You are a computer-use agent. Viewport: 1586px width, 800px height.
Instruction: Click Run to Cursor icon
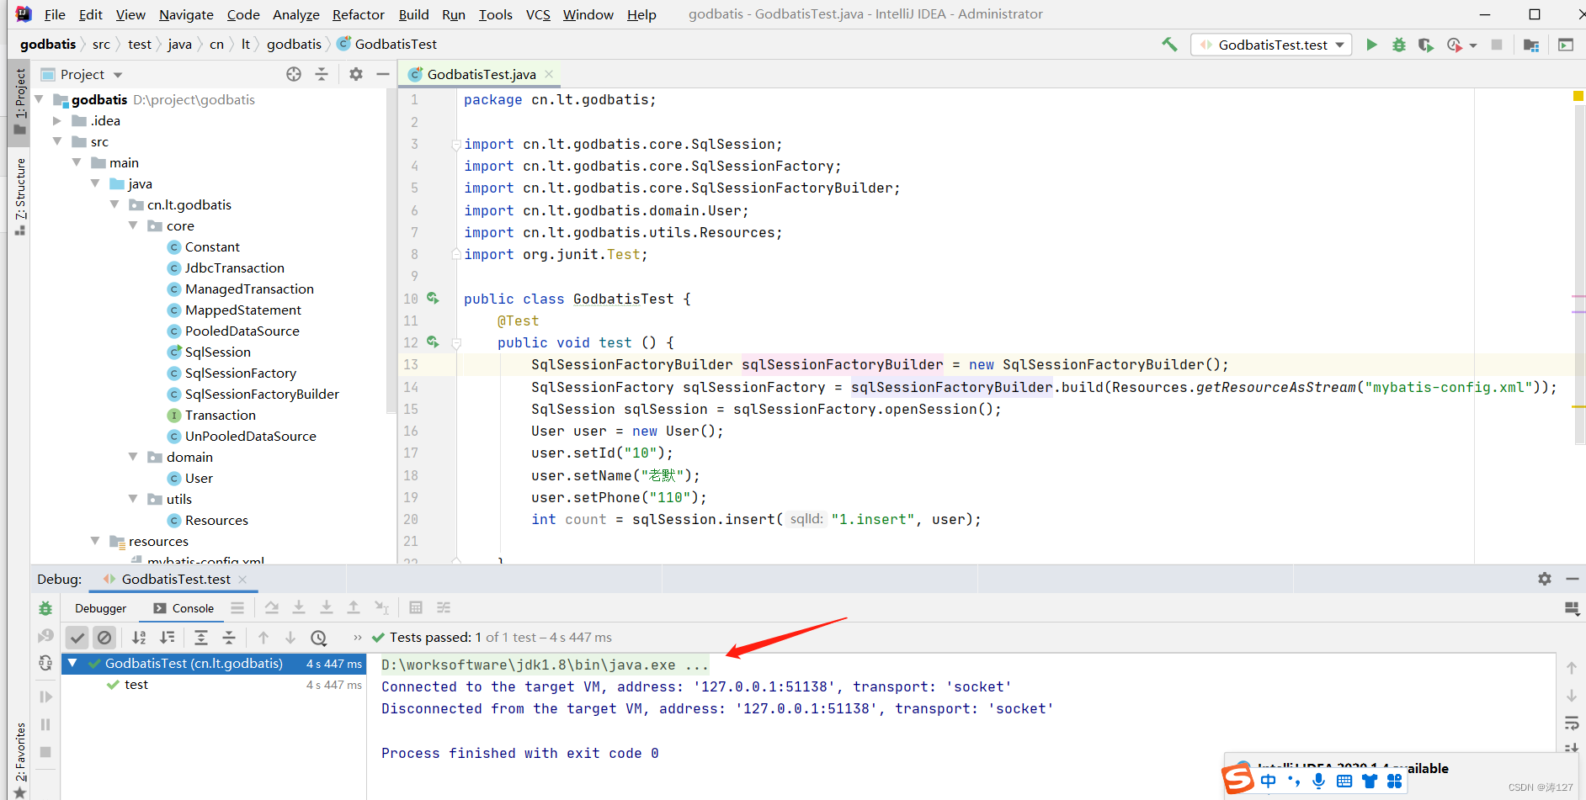381,607
